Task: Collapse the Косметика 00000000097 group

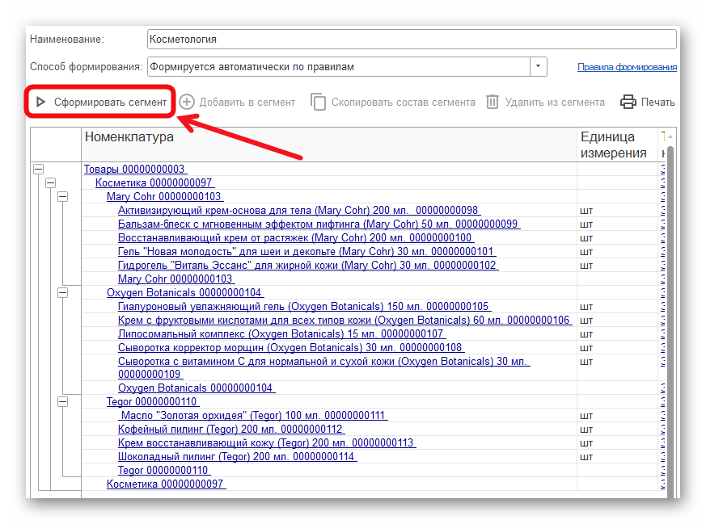Action: pyautogui.click(x=50, y=183)
